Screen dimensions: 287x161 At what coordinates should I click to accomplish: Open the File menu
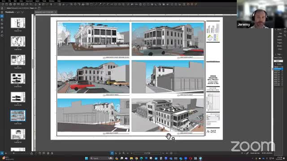[x=9, y=1]
